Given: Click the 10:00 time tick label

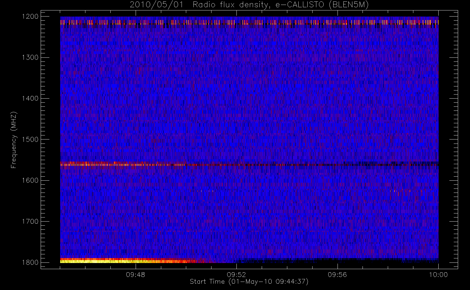Looking at the screenshot, I should [438, 275].
